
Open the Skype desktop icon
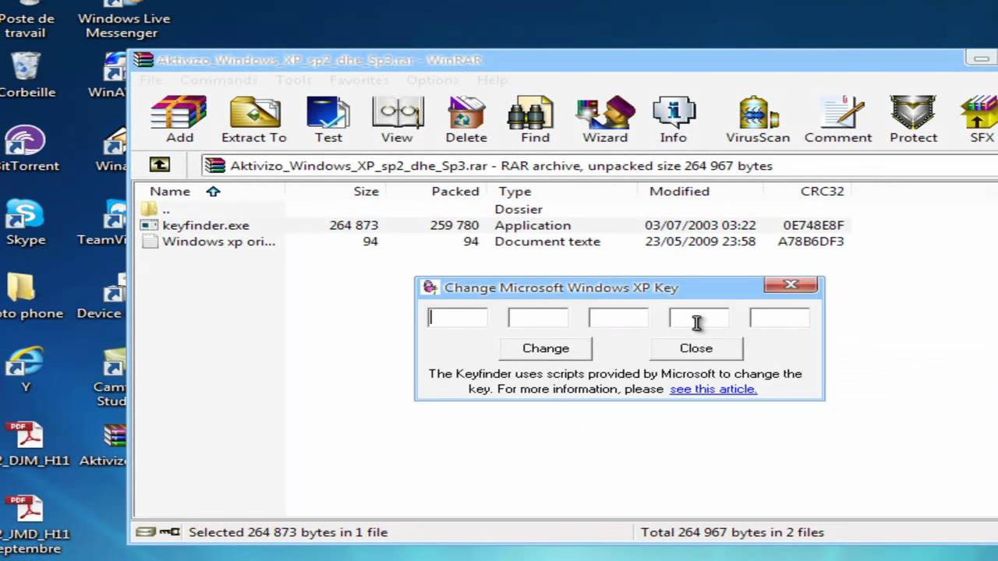[26, 223]
